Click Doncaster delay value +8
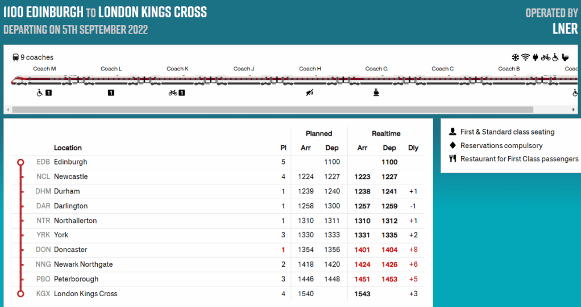The image size is (581, 307). [x=413, y=250]
